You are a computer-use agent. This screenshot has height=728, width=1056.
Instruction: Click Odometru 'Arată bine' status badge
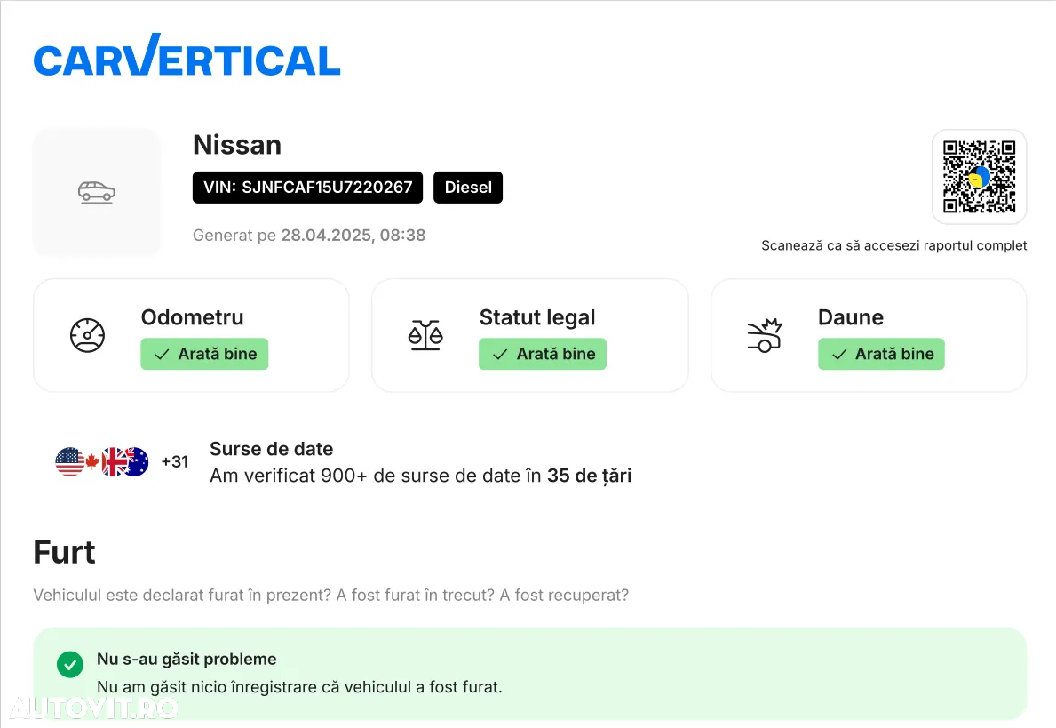pos(205,354)
